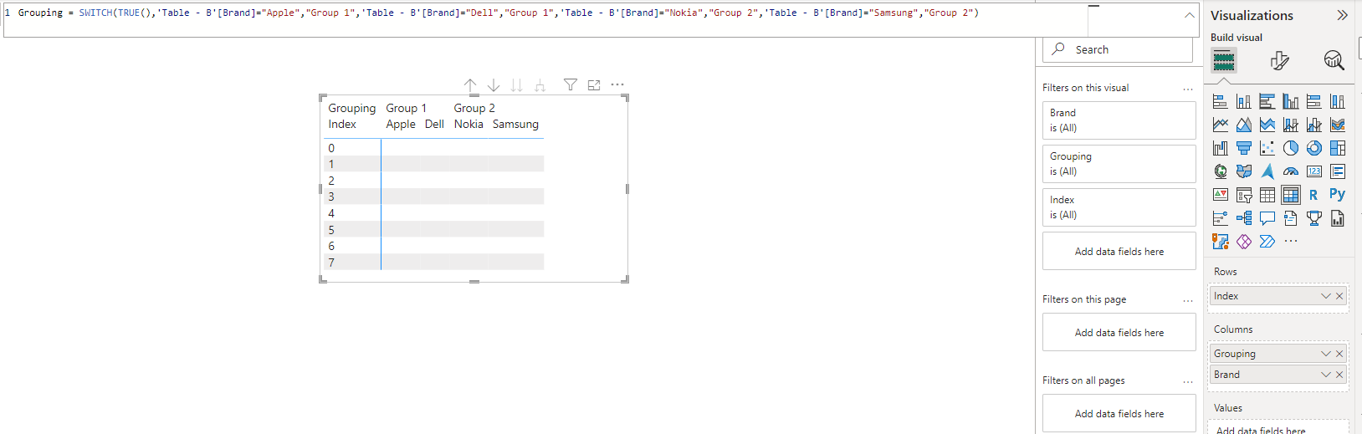Open the Index field dropdown in Rows
The width and height of the screenshot is (1362, 434).
click(1325, 296)
